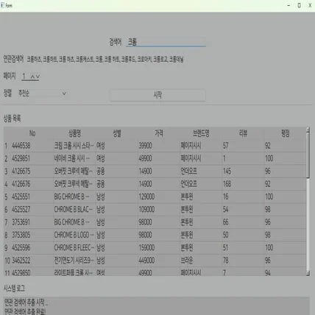This screenshot has width=315, height=315.
Task: Select product number cell 4525551
Action: [x=32, y=197]
